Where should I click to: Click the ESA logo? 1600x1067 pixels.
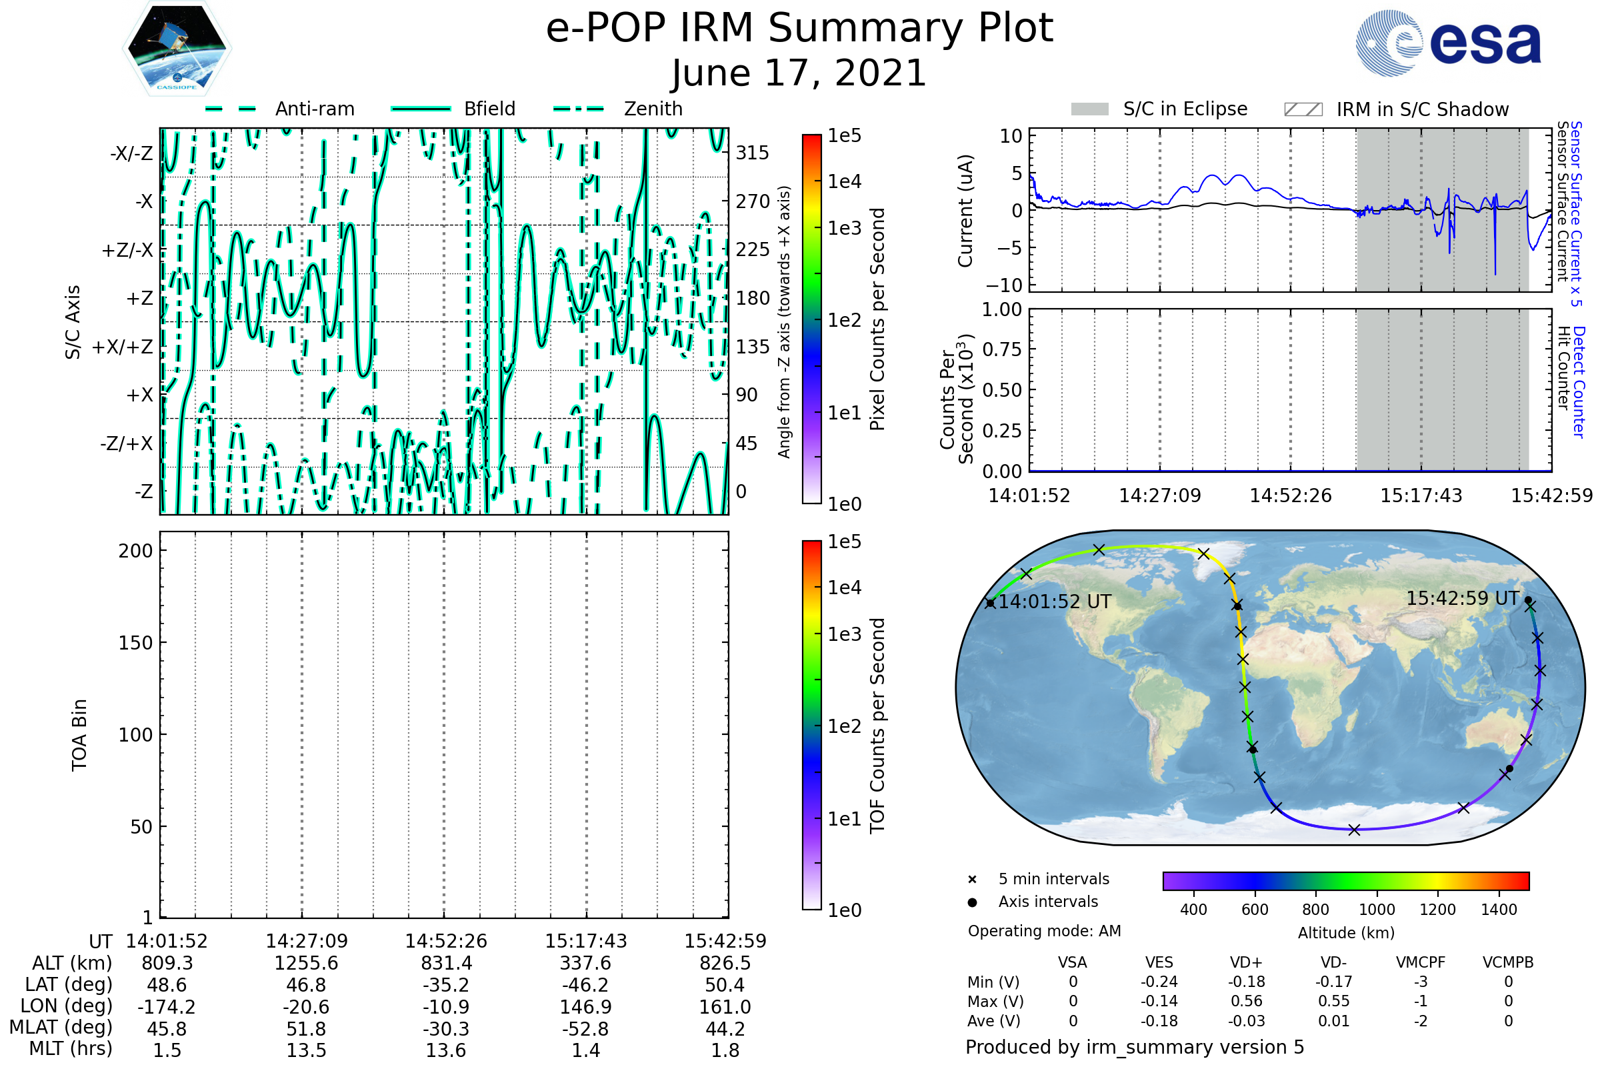pyautogui.click(x=1448, y=43)
